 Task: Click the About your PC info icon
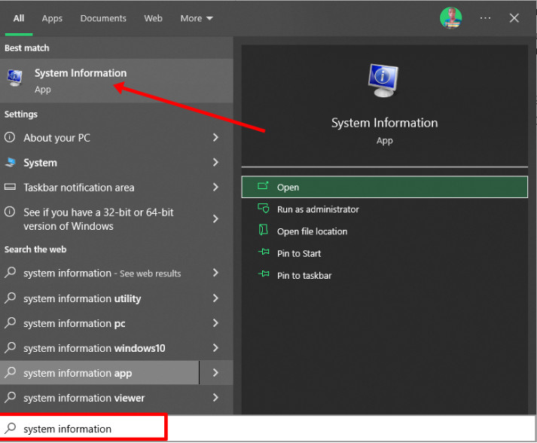(10, 137)
